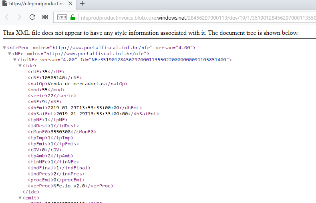This screenshot has width=316, height=203.
Task: Click the cMunFG 3550308 line
Action: click(x=62, y=132)
